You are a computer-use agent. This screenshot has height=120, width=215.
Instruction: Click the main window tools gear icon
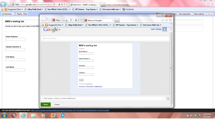tap(212, 4)
